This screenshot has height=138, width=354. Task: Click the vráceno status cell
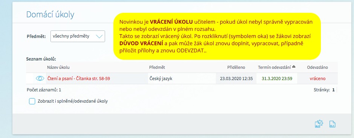[317, 79]
